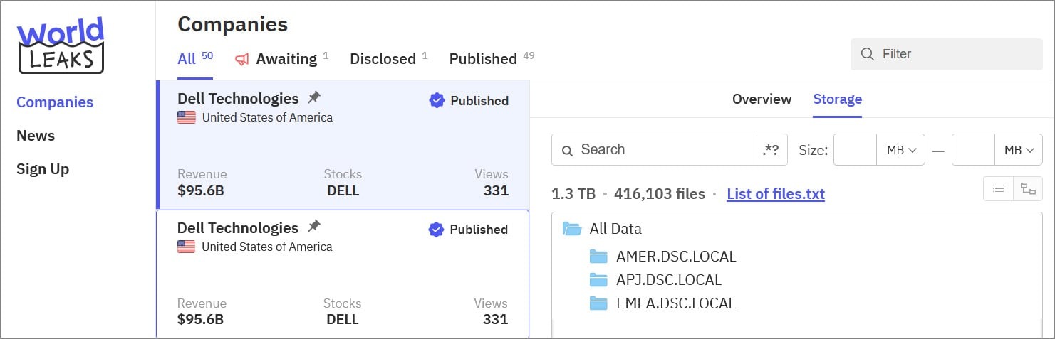This screenshot has height=339, width=1055.
Task: Click Published verified badge on first card
Action: click(437, 101)
